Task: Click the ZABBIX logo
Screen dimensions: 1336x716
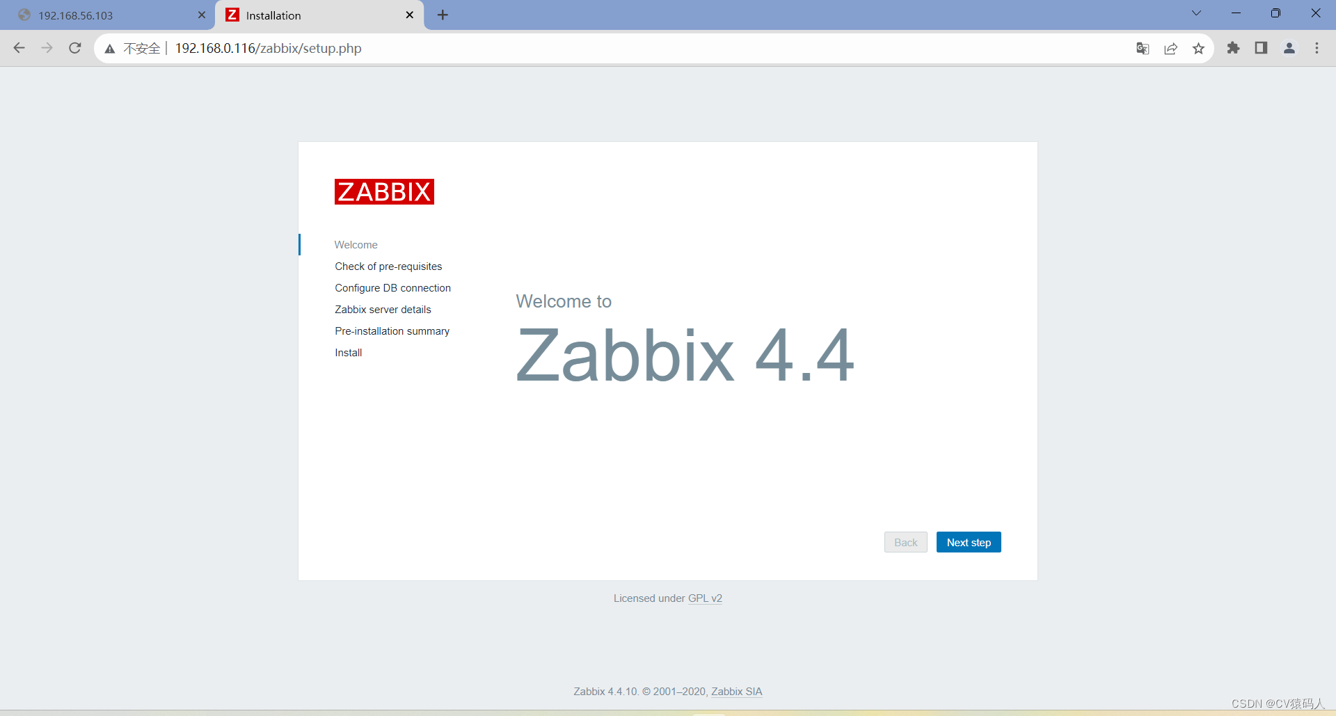Action: coord(384,191)
